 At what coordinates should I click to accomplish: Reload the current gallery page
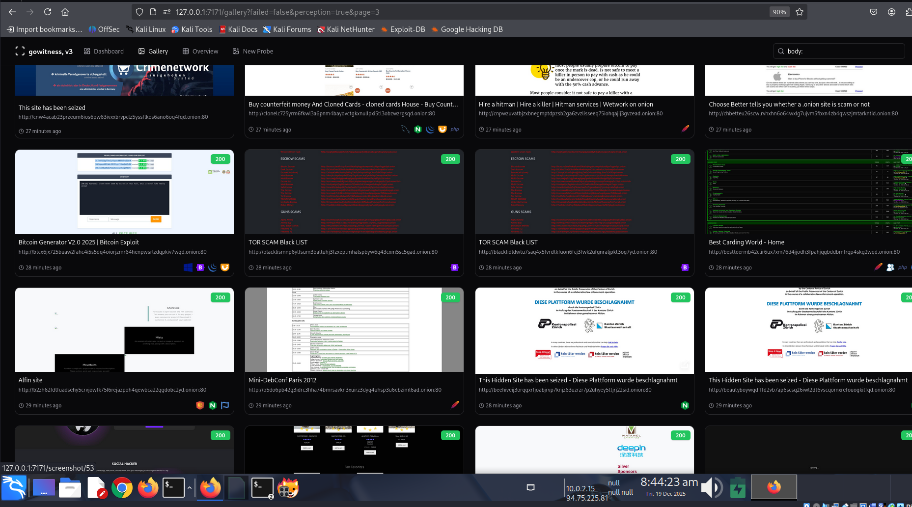tap(48, 12)
